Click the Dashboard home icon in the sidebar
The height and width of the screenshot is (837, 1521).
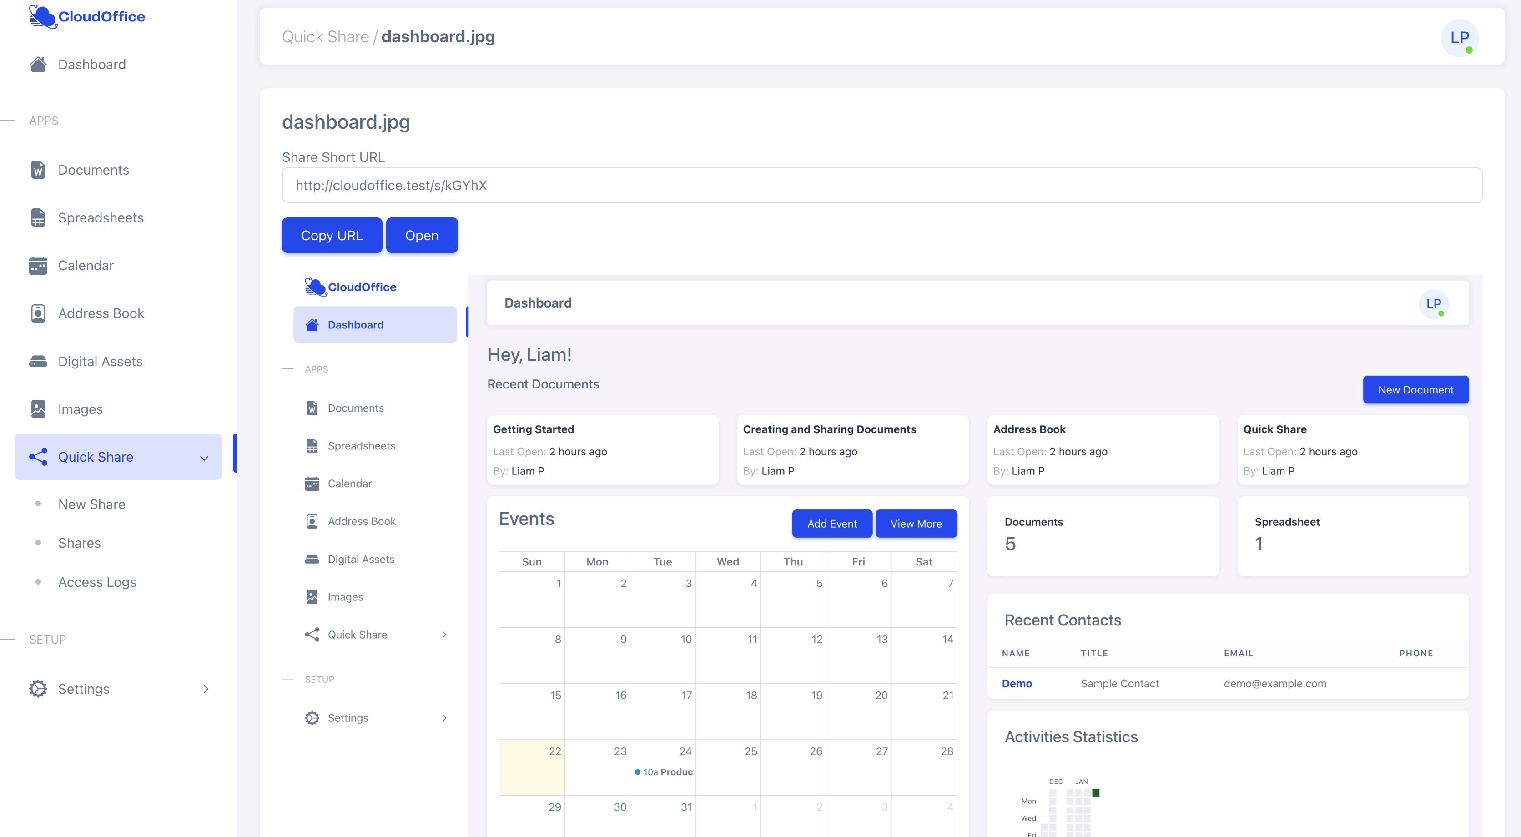pyautogui.click(x=38, y=65)
